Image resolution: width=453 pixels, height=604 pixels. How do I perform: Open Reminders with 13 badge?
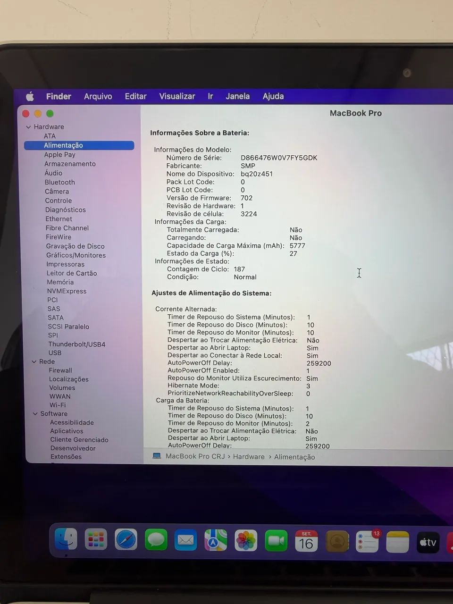click(x=367, y=542)
